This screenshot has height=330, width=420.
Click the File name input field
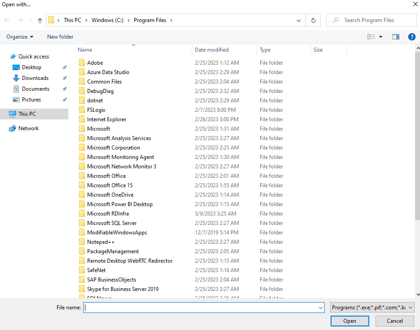pos(200,308)
